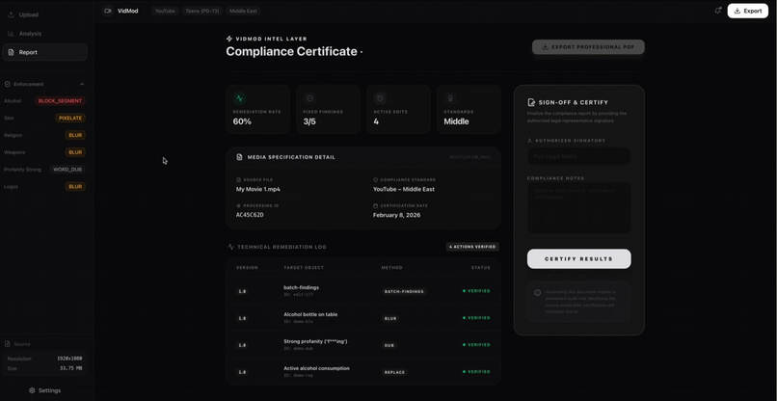Click the Standards card icon

pyautogui.click(x=450, y=98)
